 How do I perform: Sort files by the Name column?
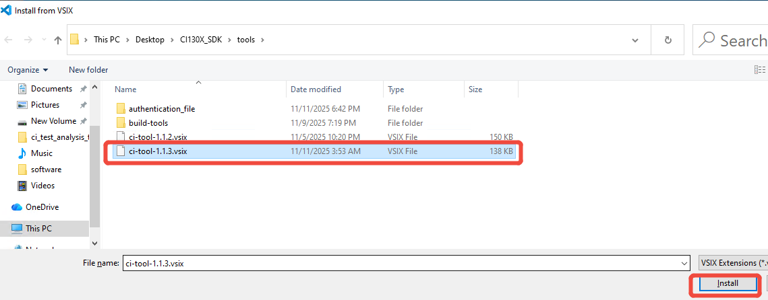(126, 89)
